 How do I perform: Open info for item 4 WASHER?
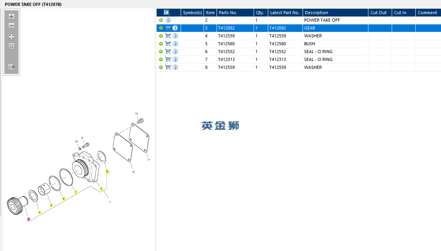point(175,36)
